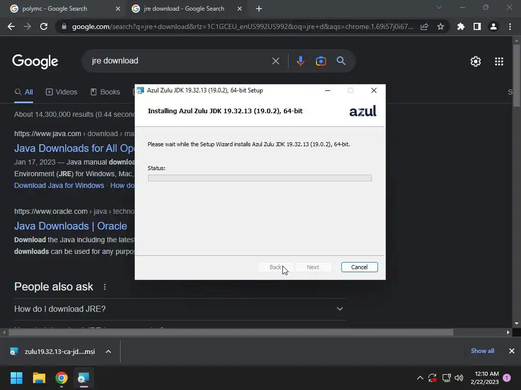Viewport: 521px width, 390px height.
Task: Open Google quick settings gear
Action: 476,61
